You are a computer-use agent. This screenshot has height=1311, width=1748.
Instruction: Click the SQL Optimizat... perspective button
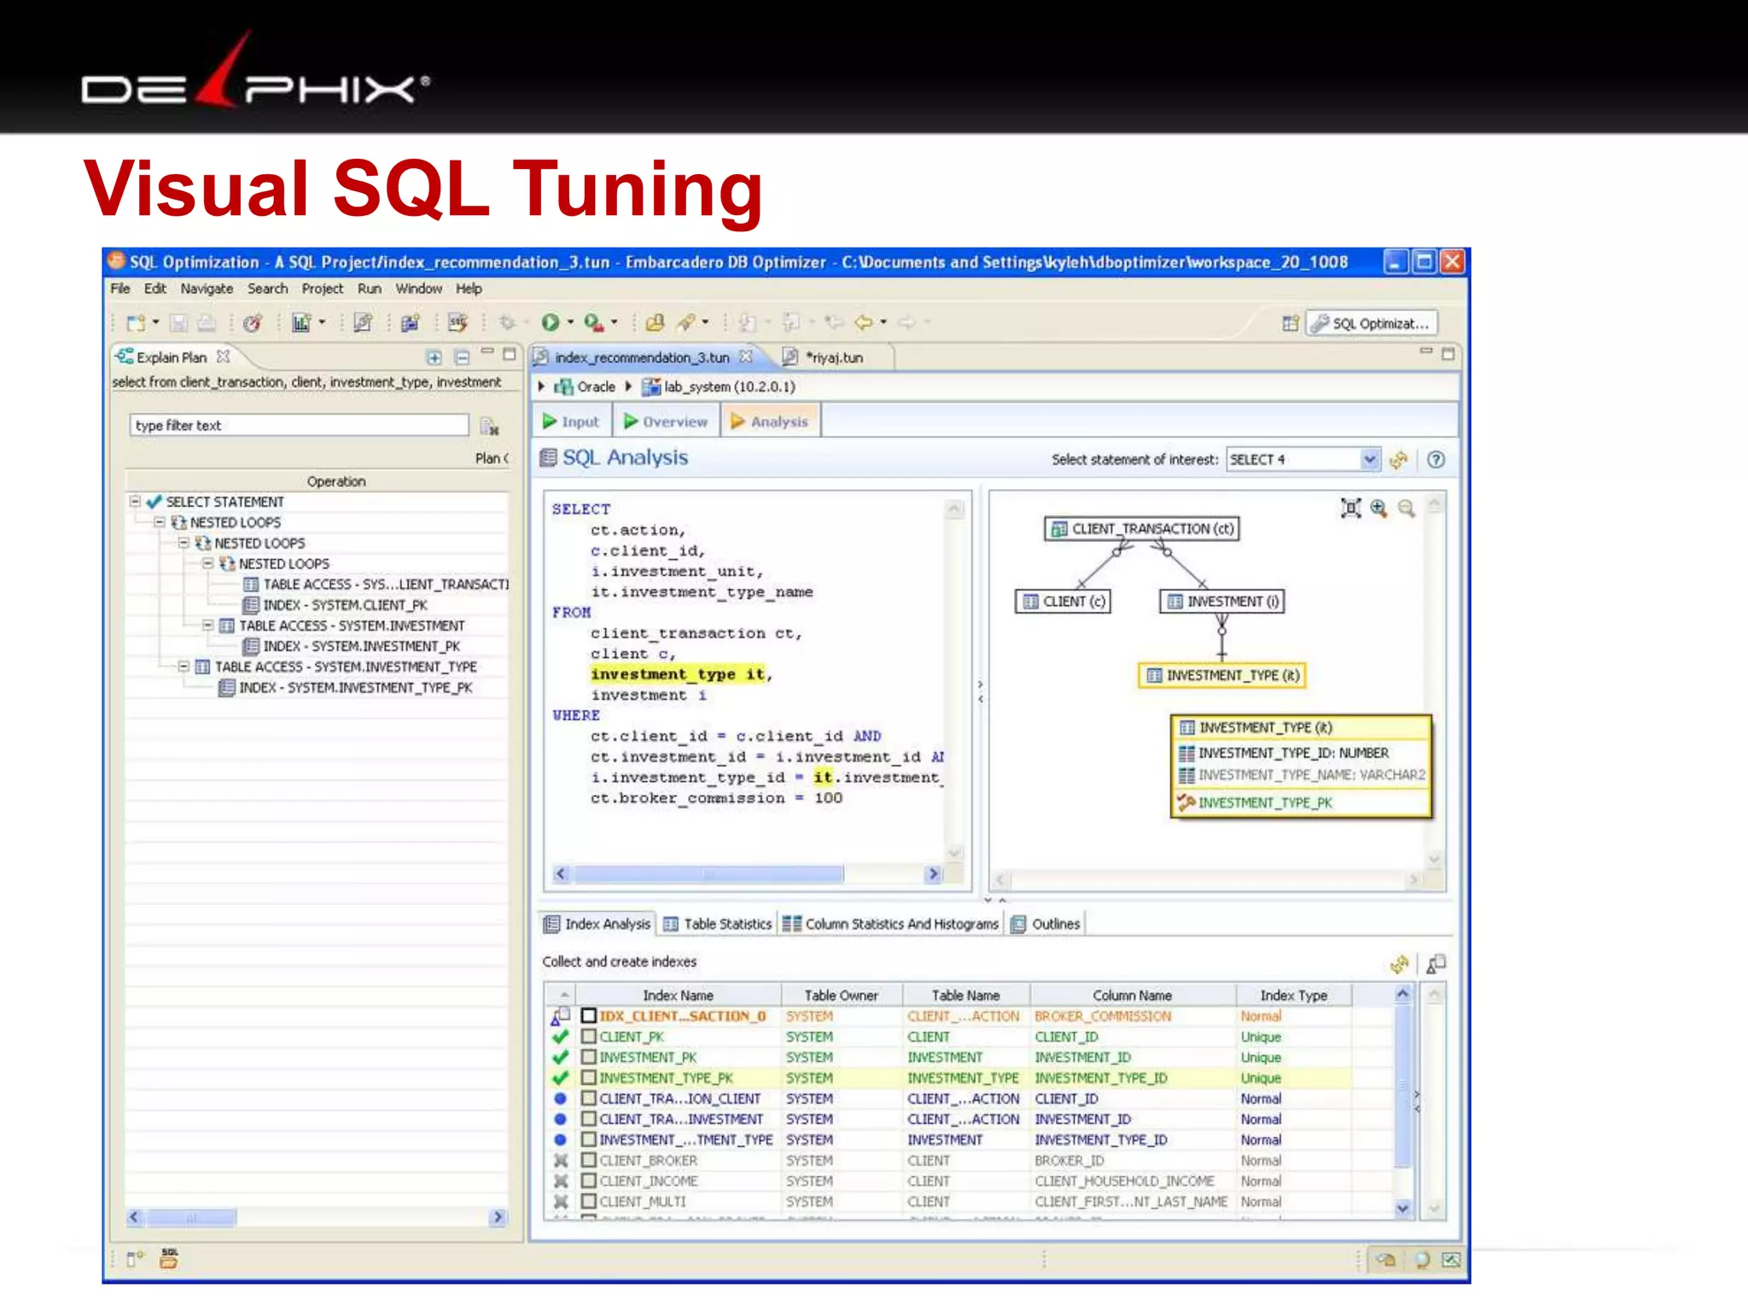pos(1372,323)
